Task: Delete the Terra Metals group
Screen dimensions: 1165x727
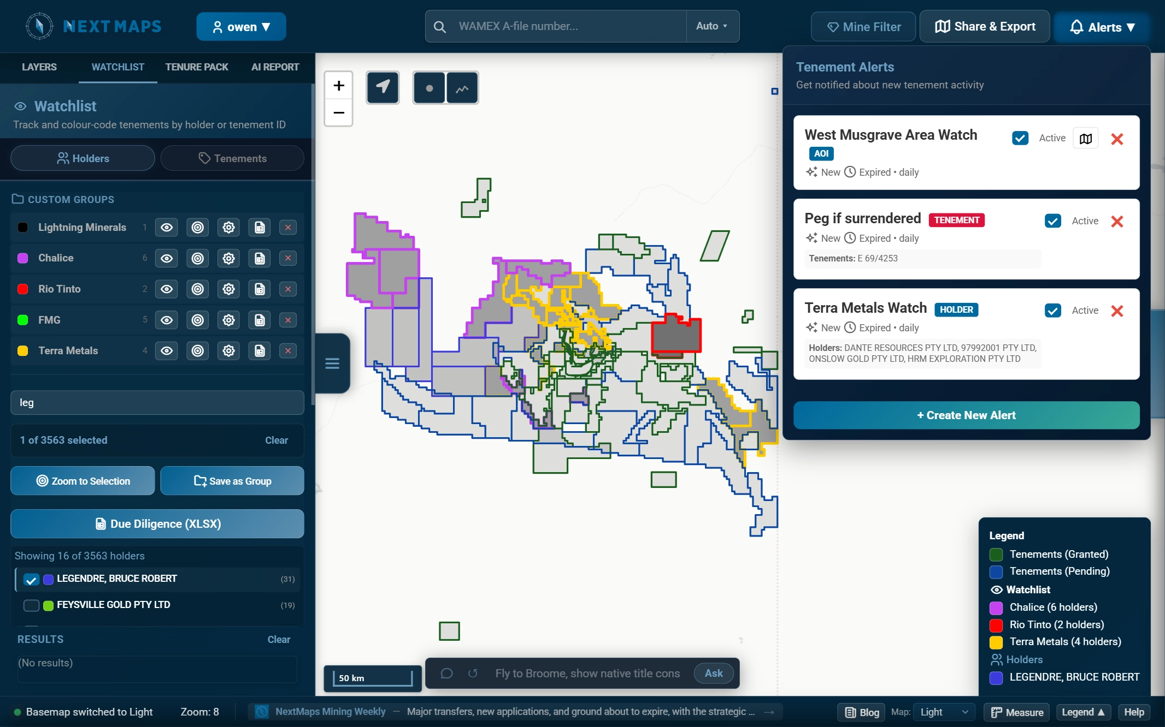Action: click(288, 350)
